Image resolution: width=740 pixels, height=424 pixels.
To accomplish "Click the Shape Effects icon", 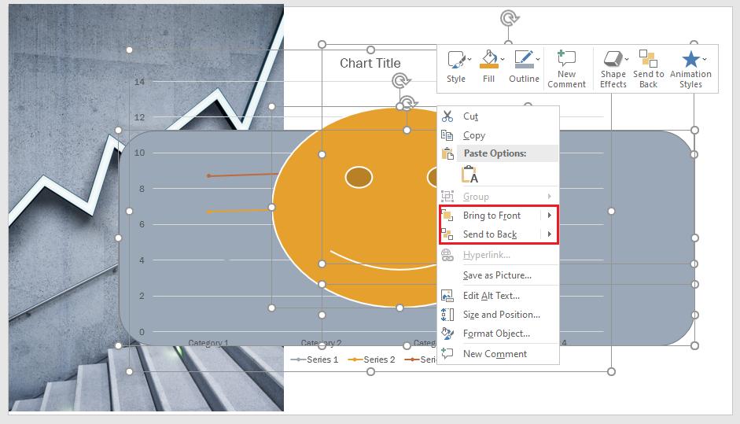I will point(613,59).
